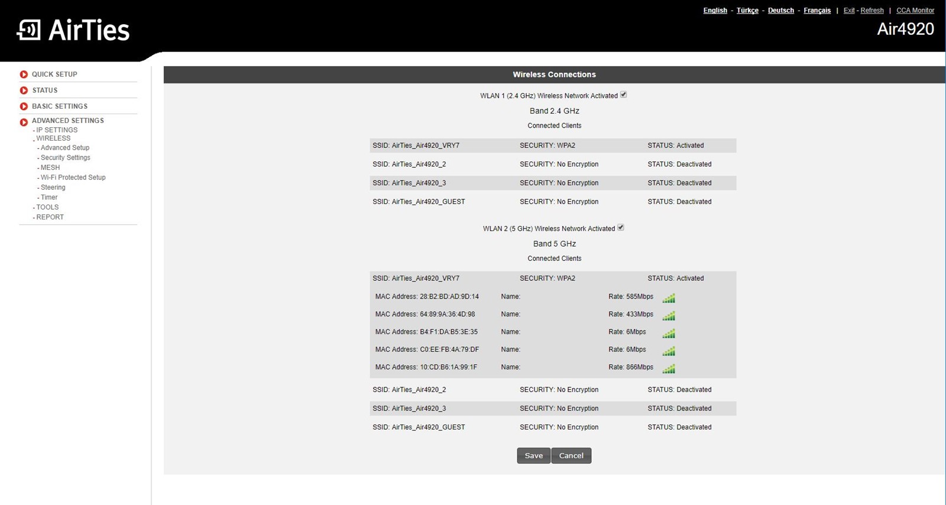The width and height of the screenshot is (946, 505).
Task: Click MAC Address C0:EE:FB:4A:79:DF
Action: point(427,350)
